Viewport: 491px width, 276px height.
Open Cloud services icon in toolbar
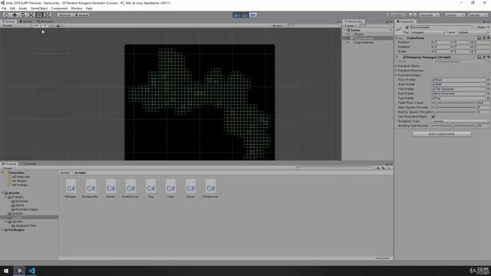(x=413, y=15)
